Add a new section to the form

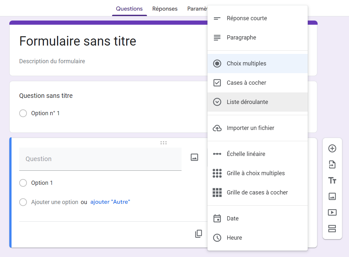(x=332, y=228)
